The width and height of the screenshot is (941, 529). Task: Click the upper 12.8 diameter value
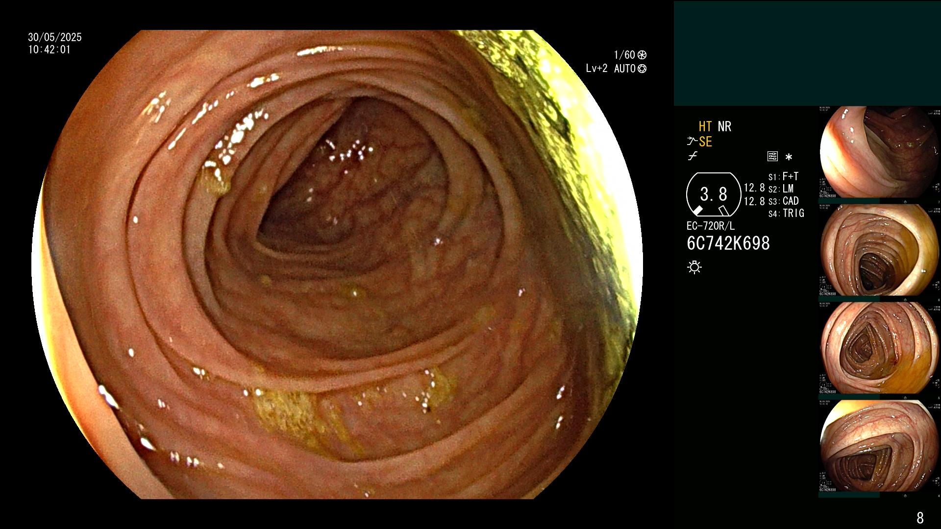[754, 188]
